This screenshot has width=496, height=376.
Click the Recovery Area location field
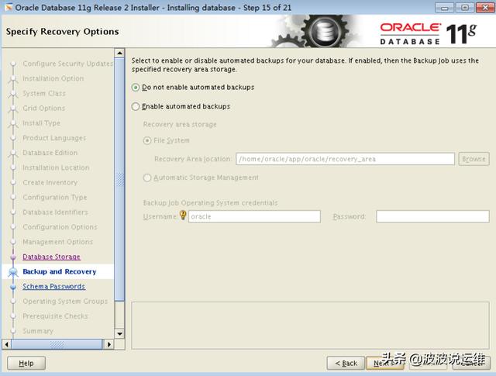[345, 159]
